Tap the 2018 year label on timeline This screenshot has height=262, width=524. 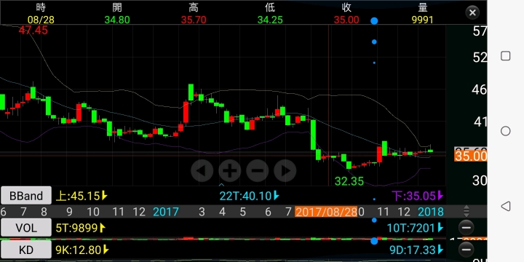pos(431,212)
